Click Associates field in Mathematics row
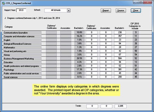 pos(106,47)
